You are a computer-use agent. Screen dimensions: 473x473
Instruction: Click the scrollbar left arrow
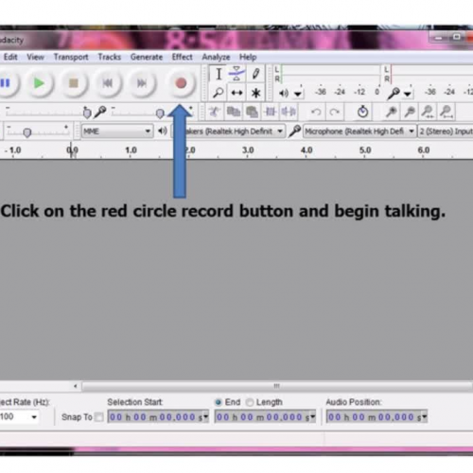(x=75, y=386)
